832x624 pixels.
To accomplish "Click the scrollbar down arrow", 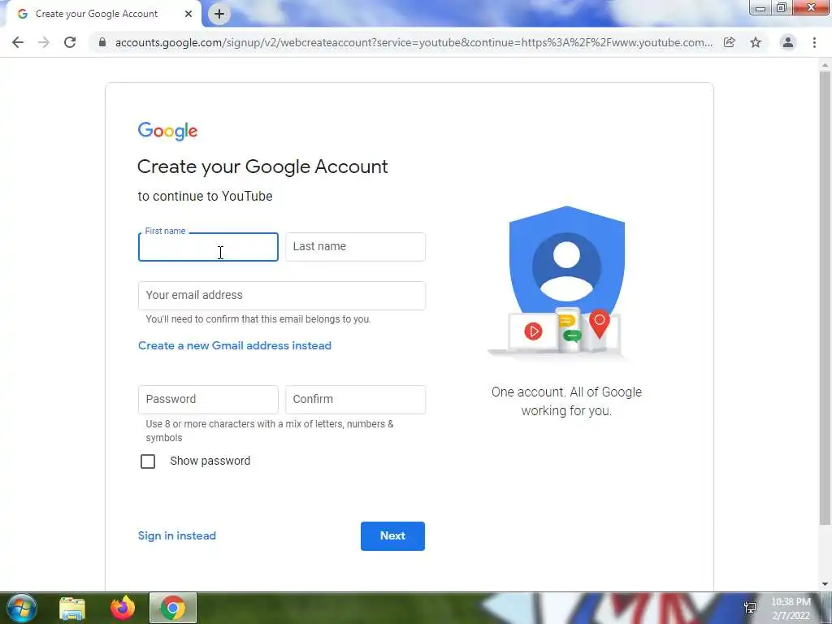I will tap(825, 584).
